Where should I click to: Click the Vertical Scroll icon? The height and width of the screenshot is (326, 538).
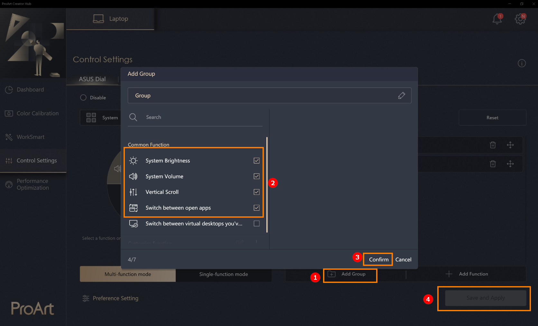coord(133,192)
